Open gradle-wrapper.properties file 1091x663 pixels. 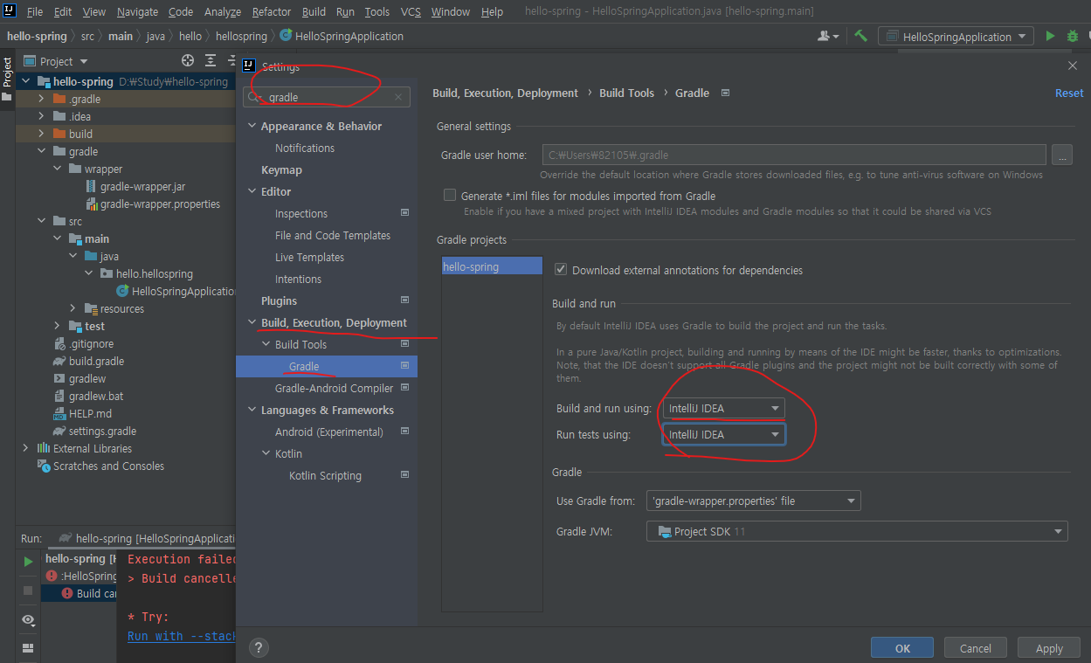point(153,204)
